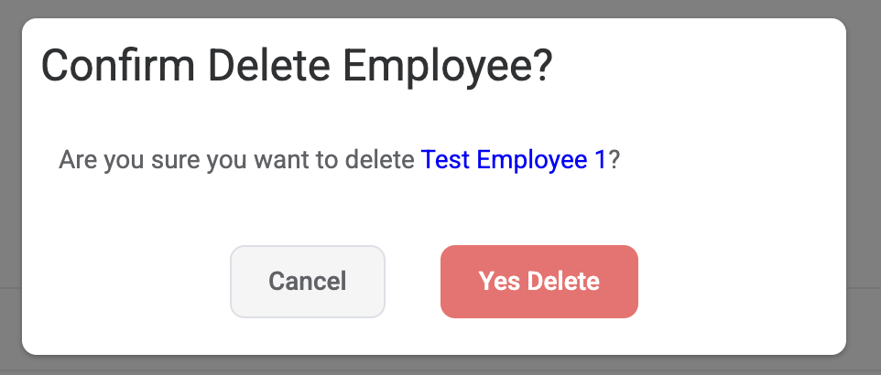This screenshot has width=881, height=375.
Task: Click the Yes Delete button
Action: pos(538,282)
